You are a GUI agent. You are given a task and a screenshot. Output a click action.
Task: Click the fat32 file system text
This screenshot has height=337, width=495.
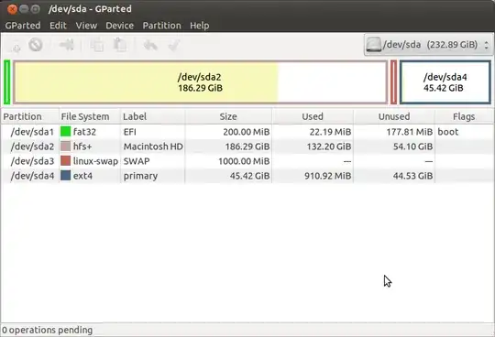(84, 132)
